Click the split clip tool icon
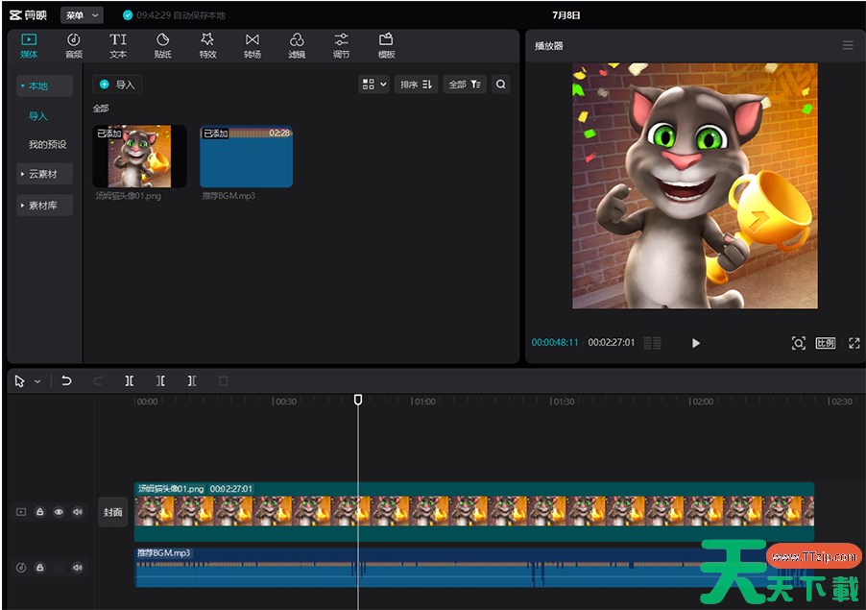The height and width of the screenshot is (610, 866). pos(130,381)
